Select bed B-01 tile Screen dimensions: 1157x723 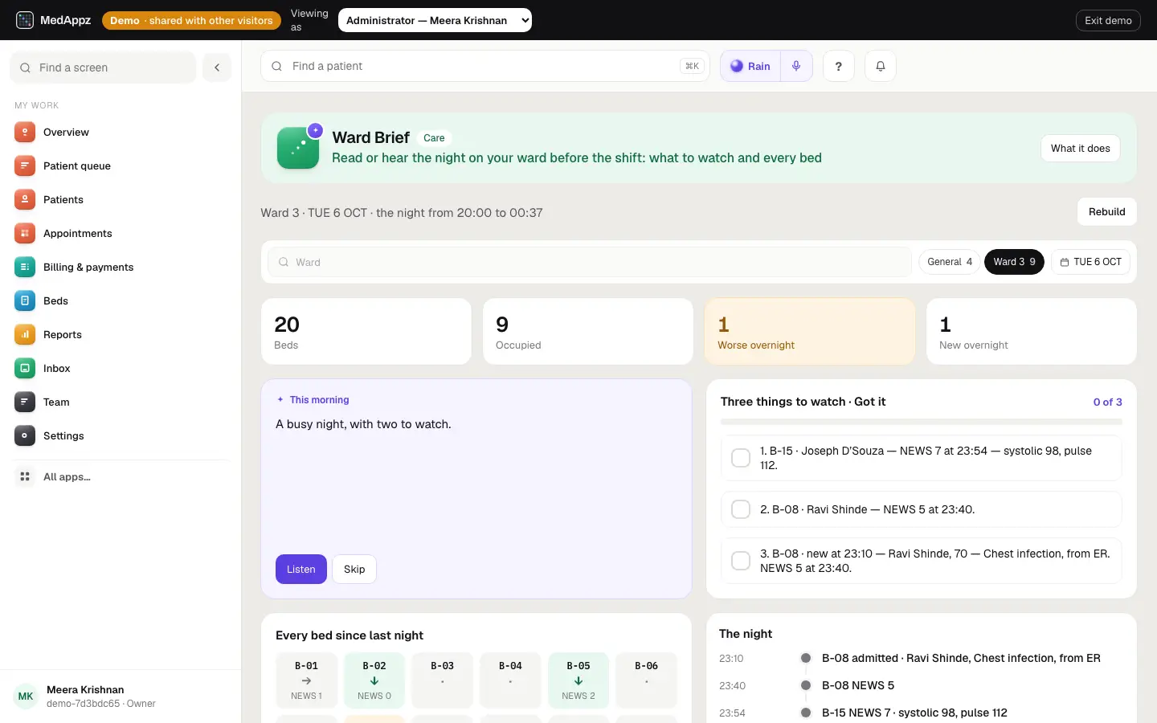click(x=307, y=680)
